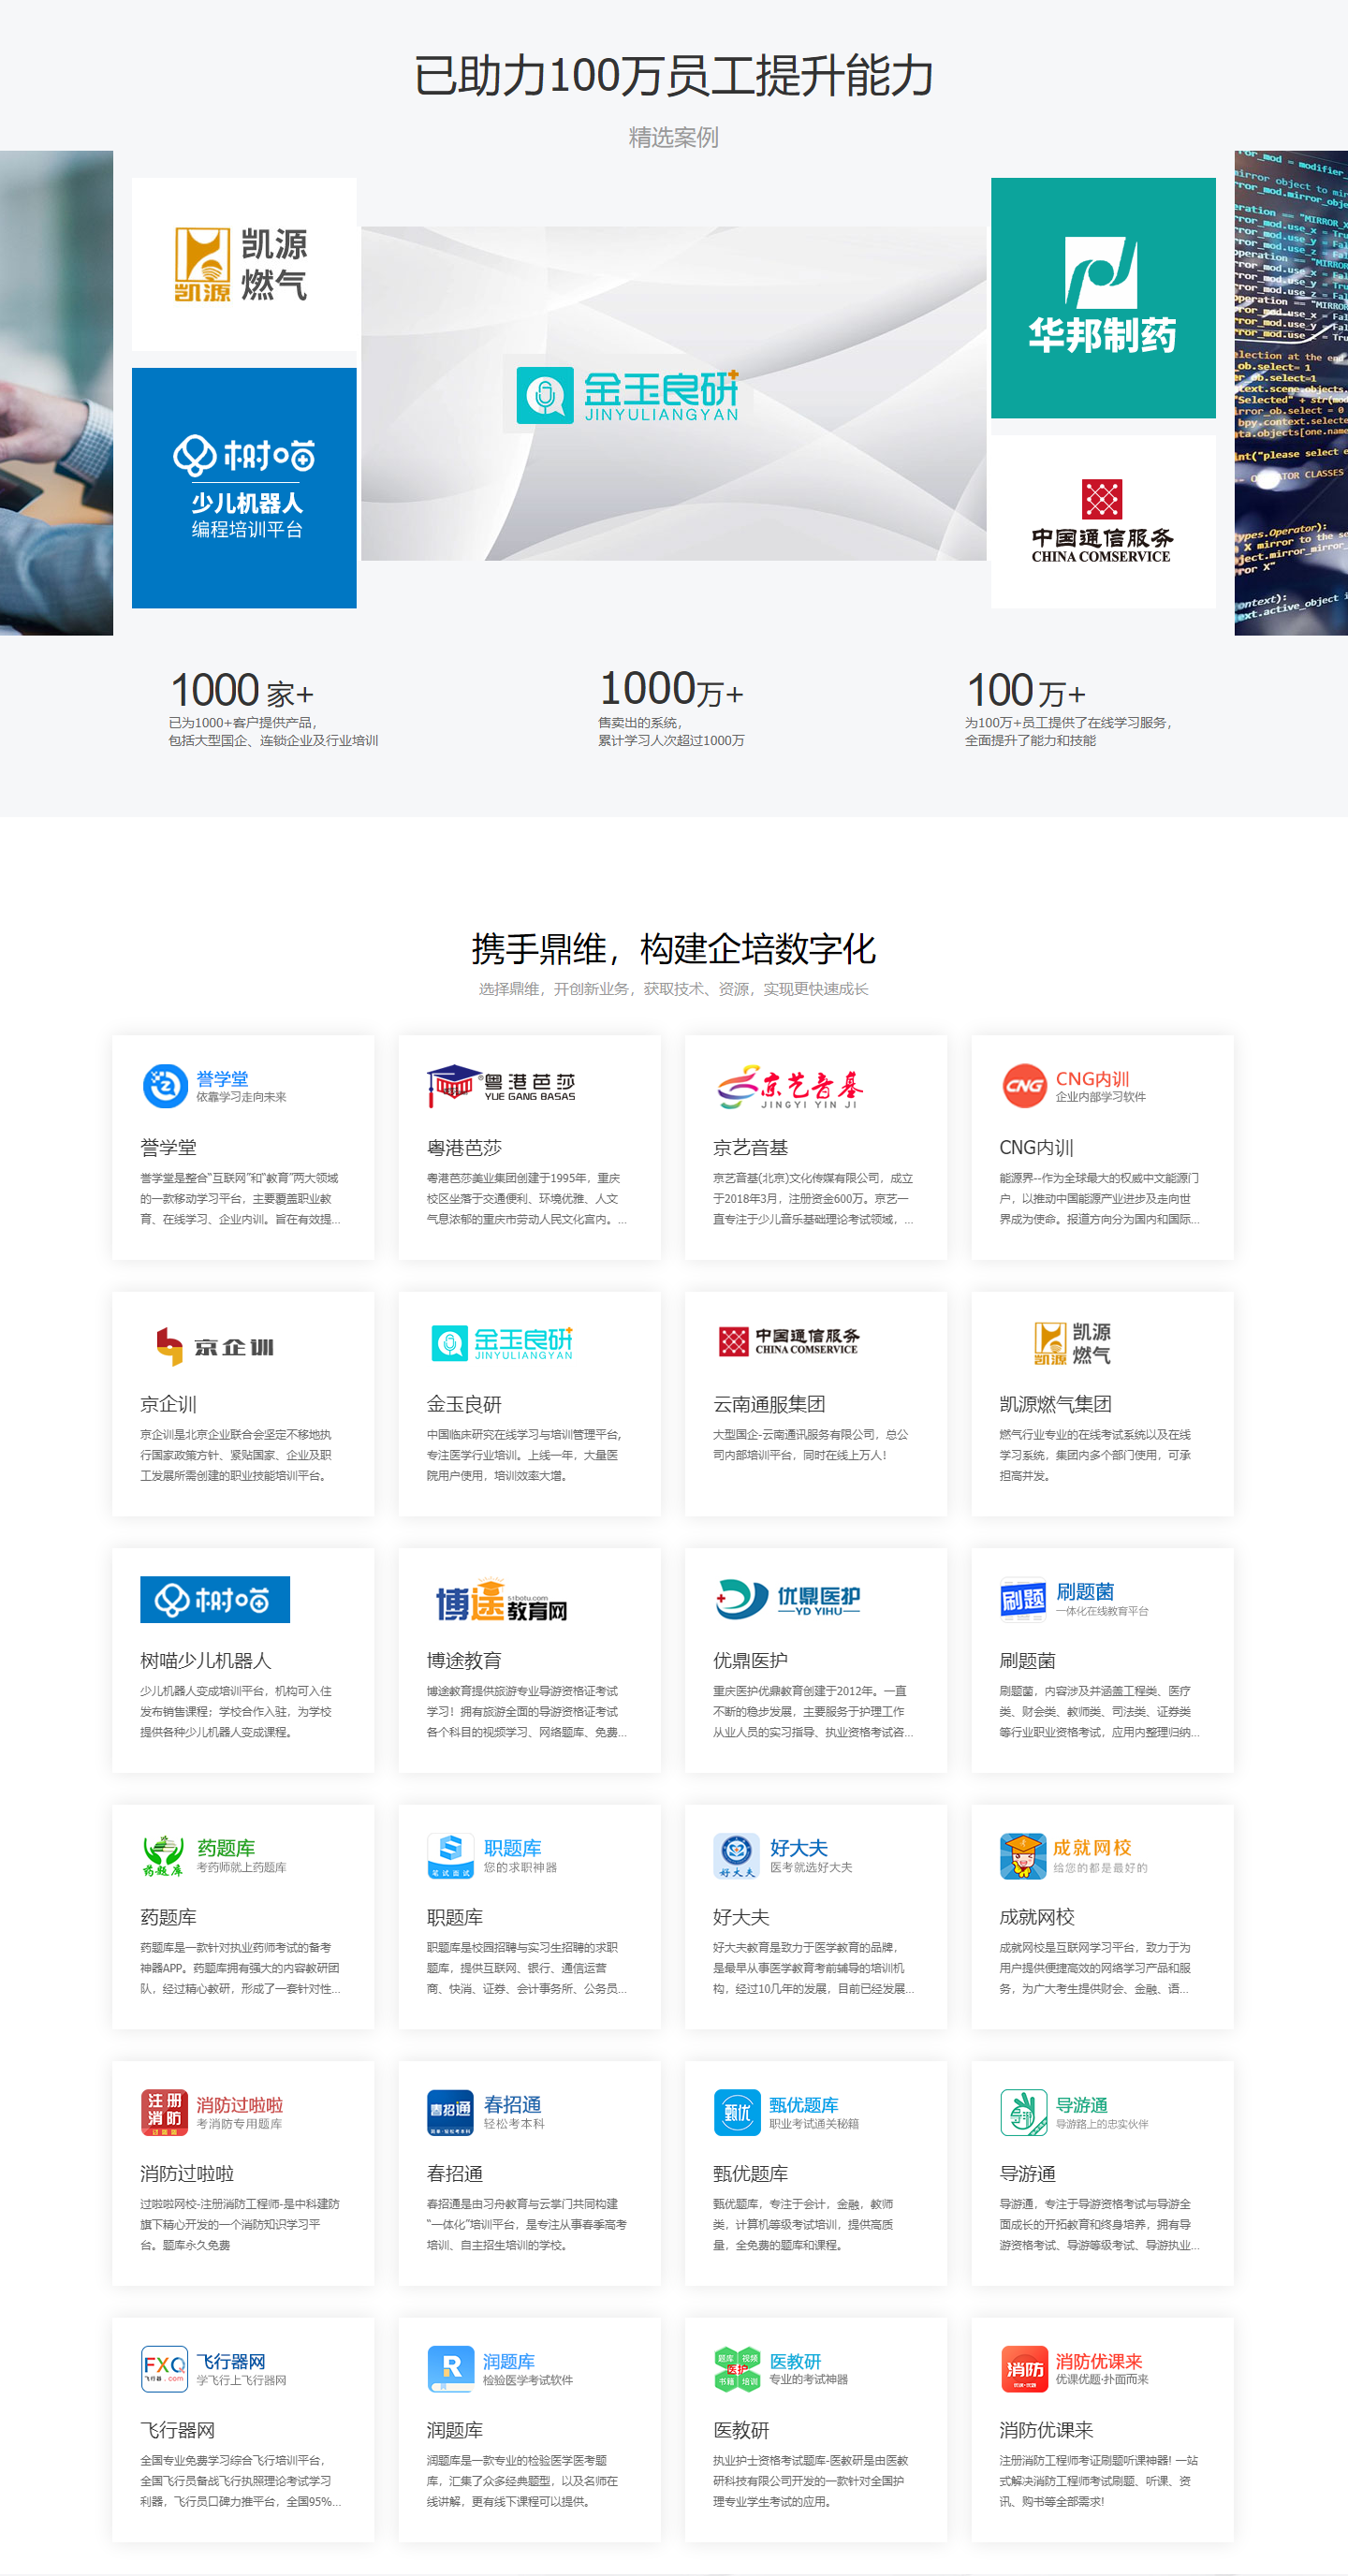Viewport: 1348px width, 2576px height.
Task: Click the 精选案例 subtitle
Action: pos(674,137)
